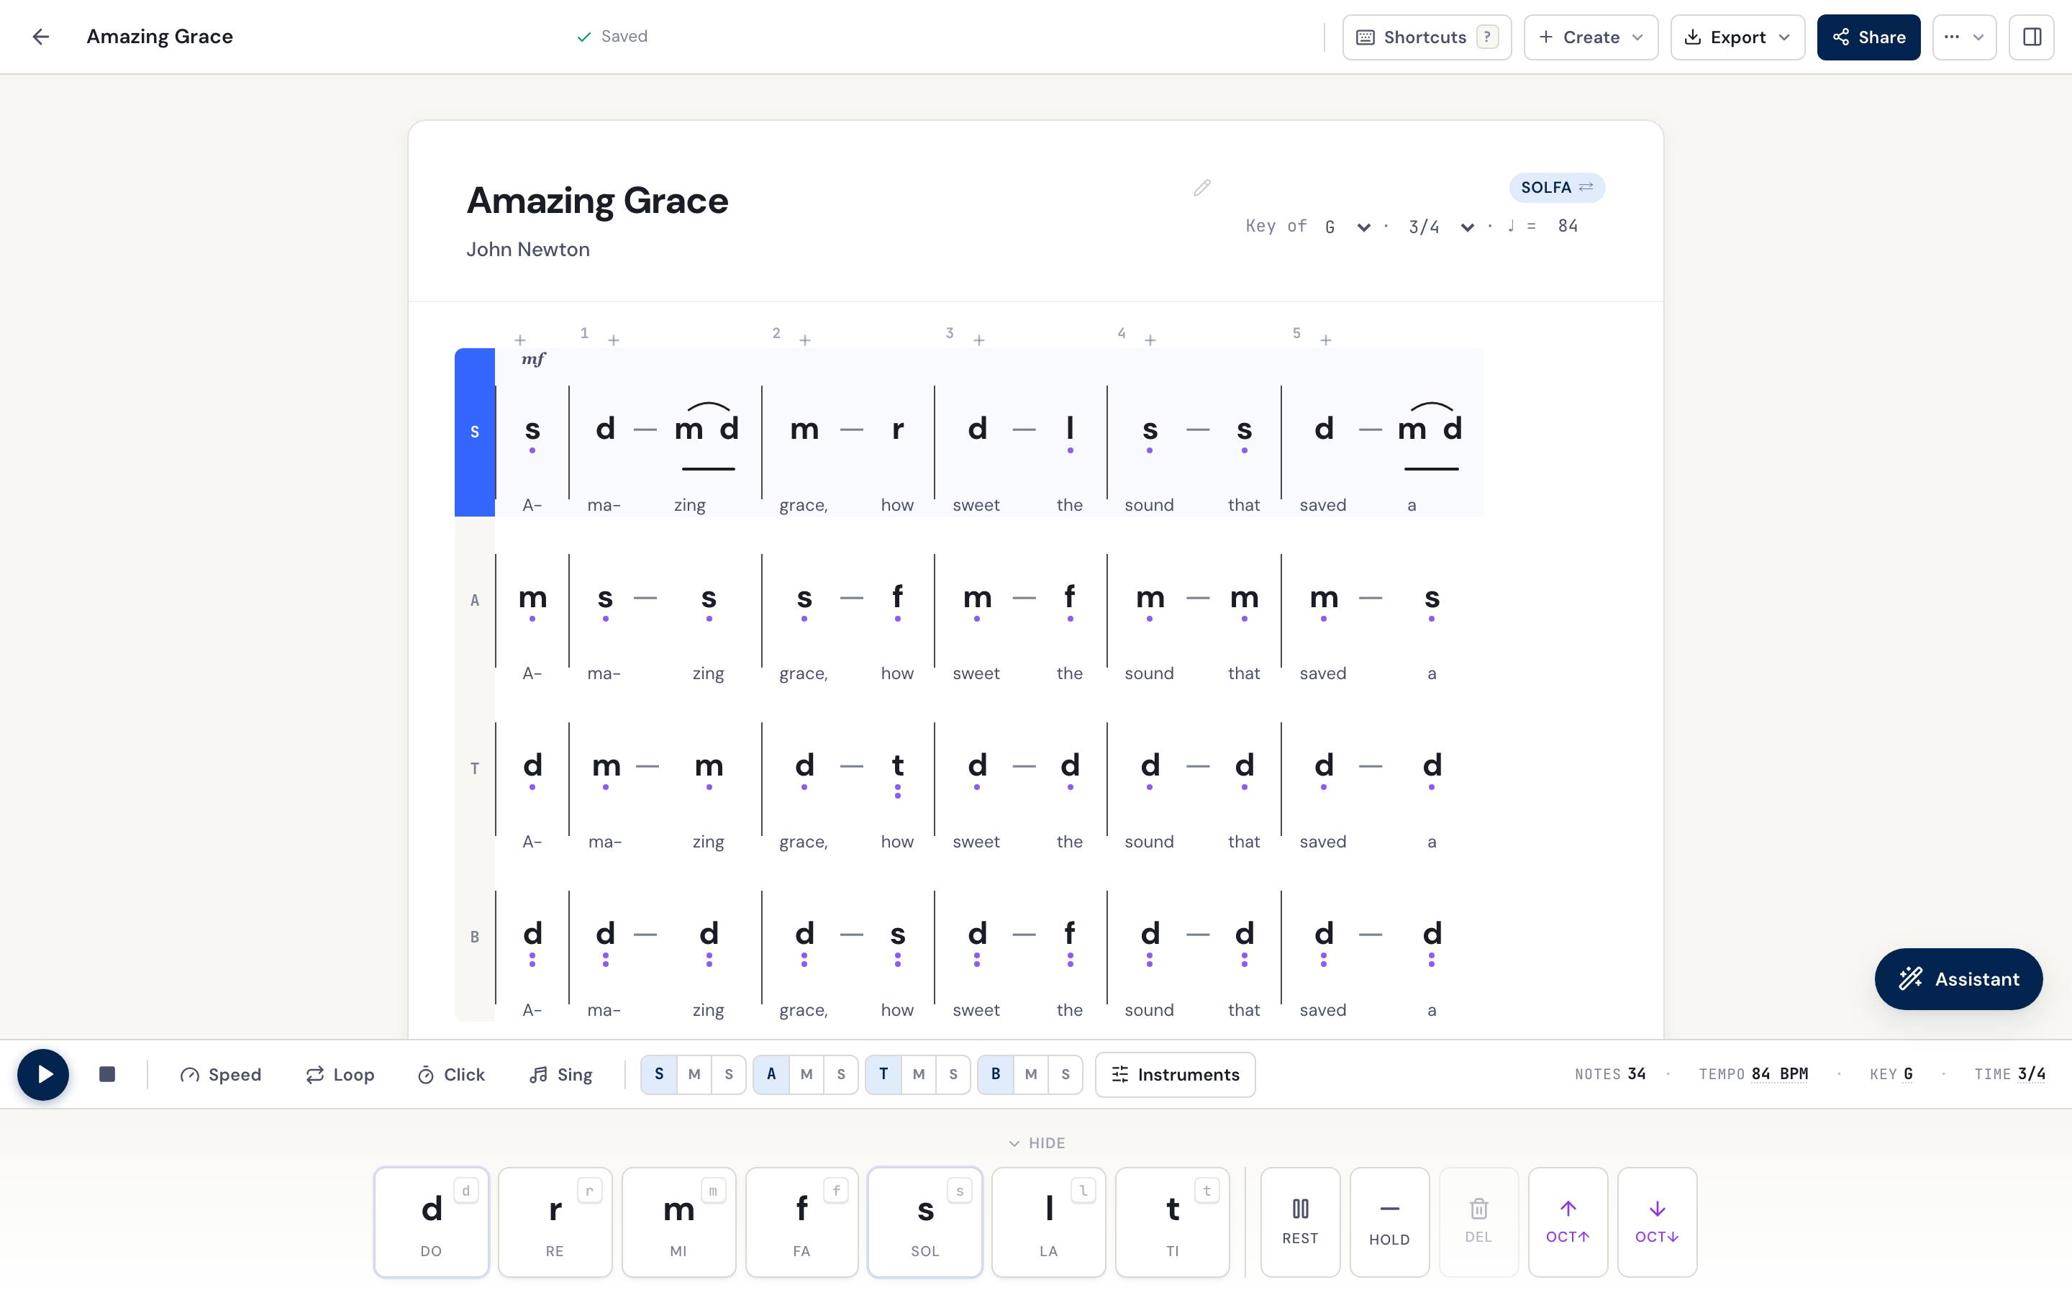Click the John Newton composer text
The height and width of the screenshot is (1295, 2072).
tap(527, 249)
